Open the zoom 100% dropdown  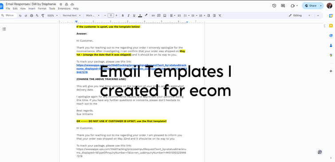[52, 15]
